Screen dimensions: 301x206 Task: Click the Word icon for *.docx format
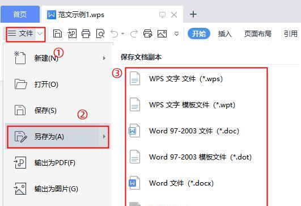[134, 183]
